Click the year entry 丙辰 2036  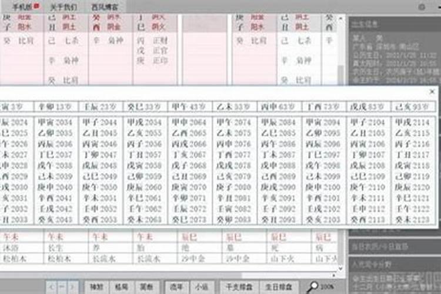[55, 144]
